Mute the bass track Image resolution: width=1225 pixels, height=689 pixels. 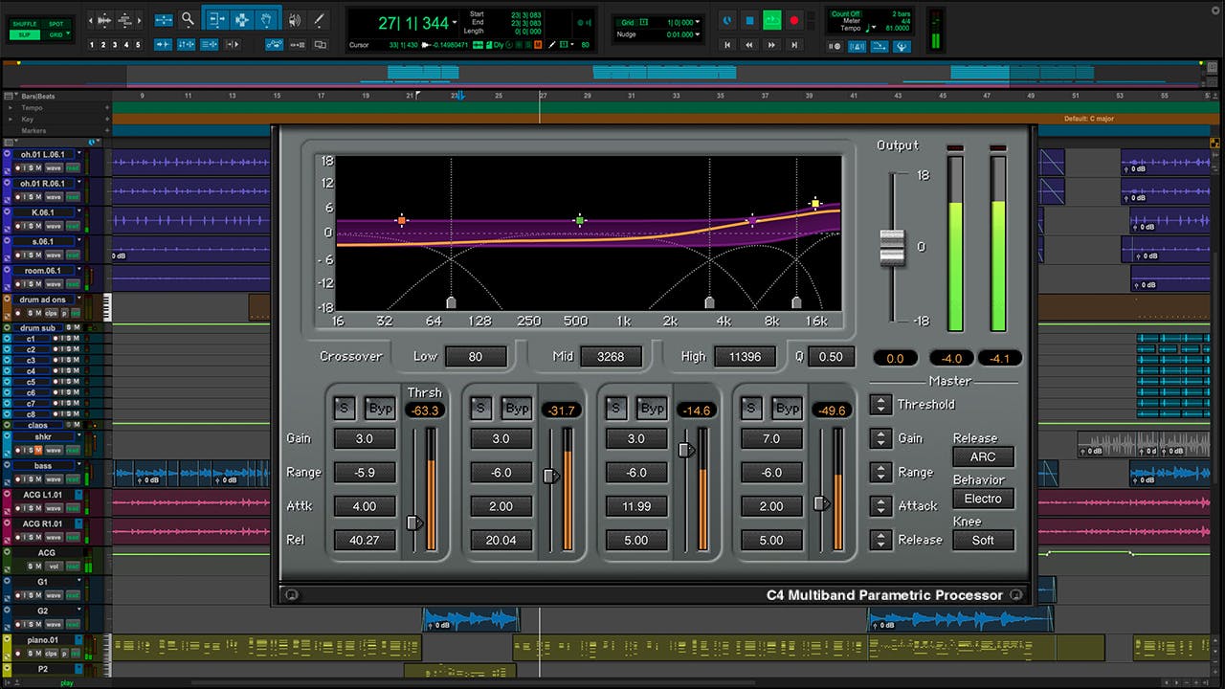38,478
